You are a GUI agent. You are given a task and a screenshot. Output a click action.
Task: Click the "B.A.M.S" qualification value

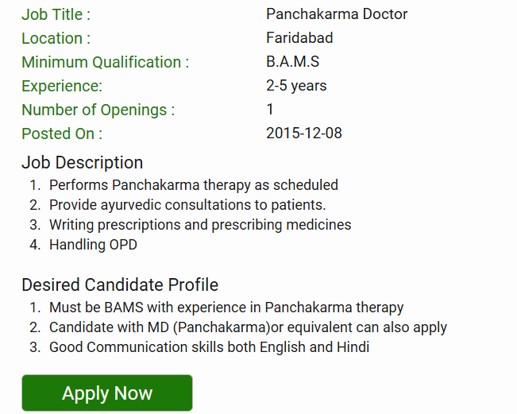tap(293, 62)
